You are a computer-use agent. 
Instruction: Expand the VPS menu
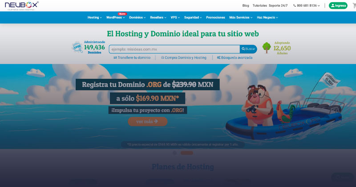[175, 17]
